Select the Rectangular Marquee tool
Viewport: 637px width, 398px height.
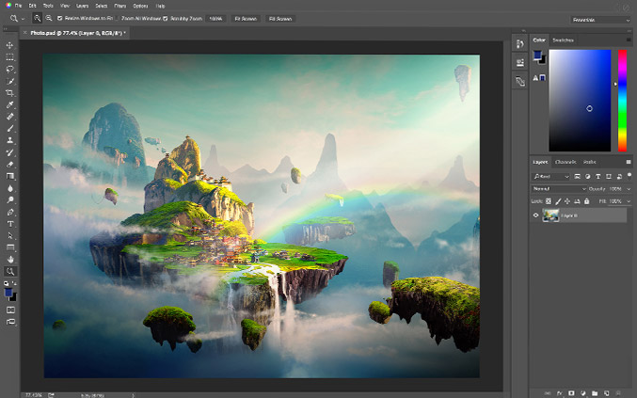[10, 57]
